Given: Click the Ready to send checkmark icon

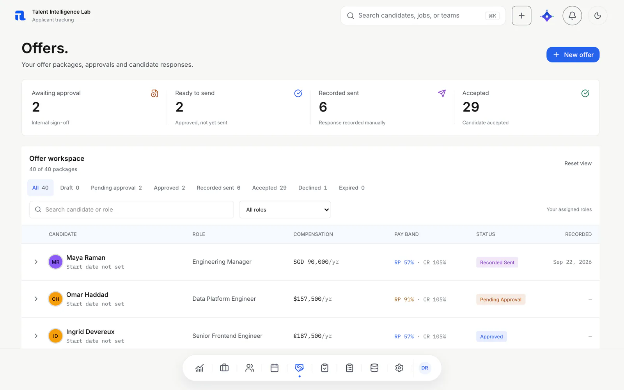Looking at the screenshot, I should 298,93.
